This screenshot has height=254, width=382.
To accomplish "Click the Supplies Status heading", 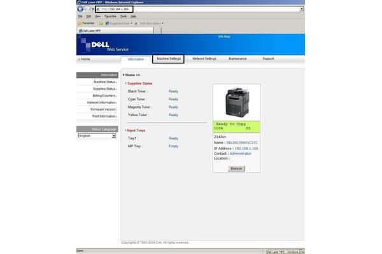I will coord(139,83).
